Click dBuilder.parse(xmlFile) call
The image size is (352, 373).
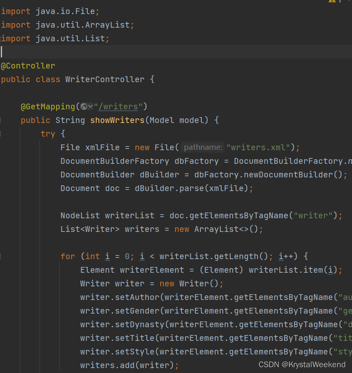click(x=191, y=188)
